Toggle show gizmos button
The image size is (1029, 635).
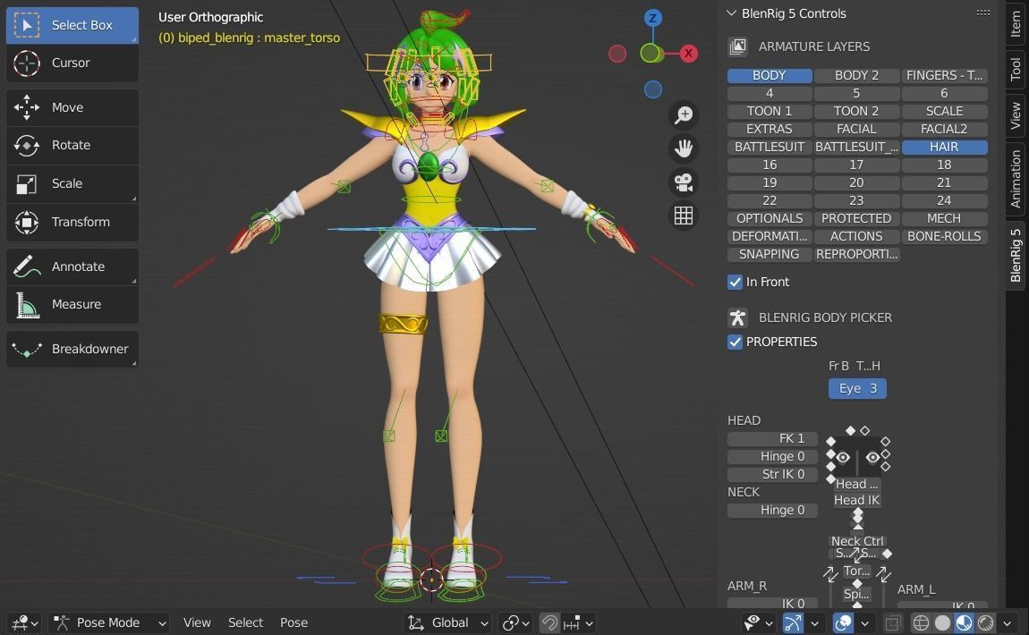(x=793, y=622)
